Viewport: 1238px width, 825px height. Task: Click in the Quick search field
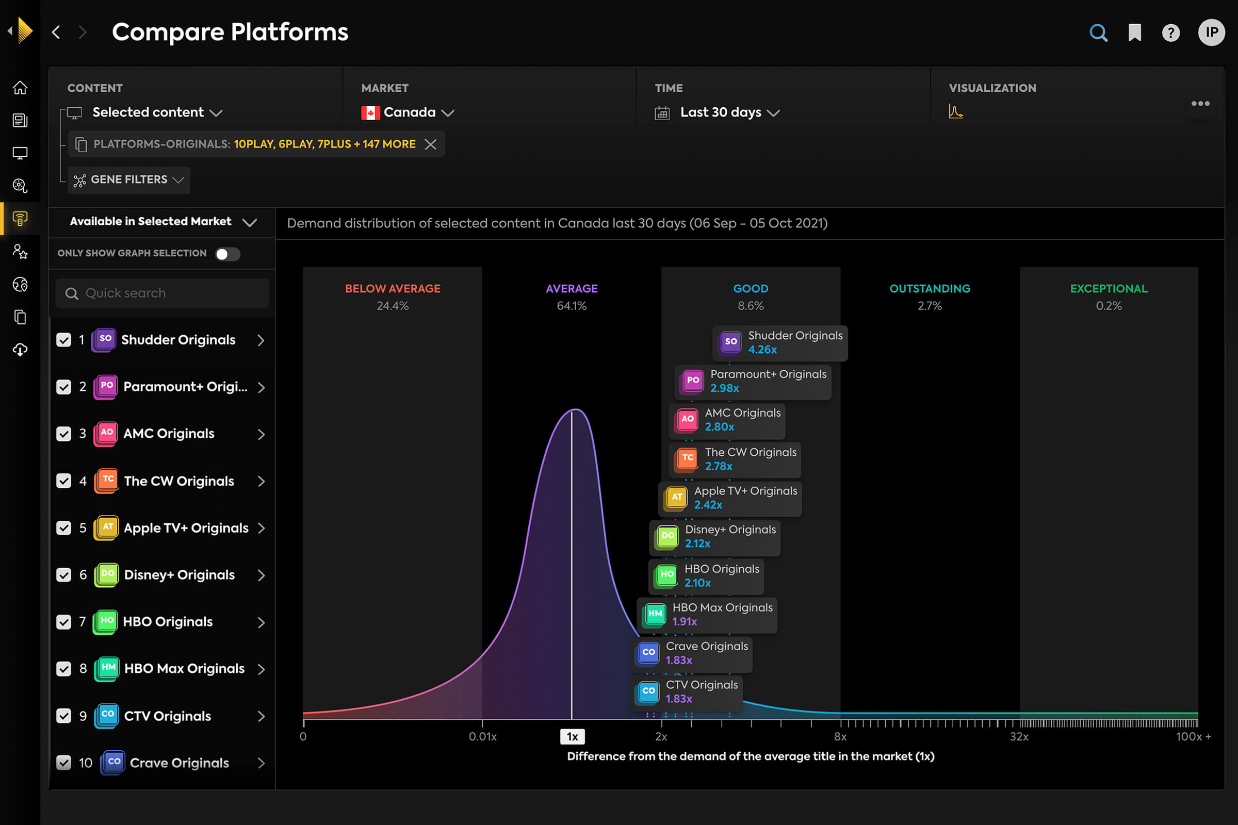(x=162, y=293)
